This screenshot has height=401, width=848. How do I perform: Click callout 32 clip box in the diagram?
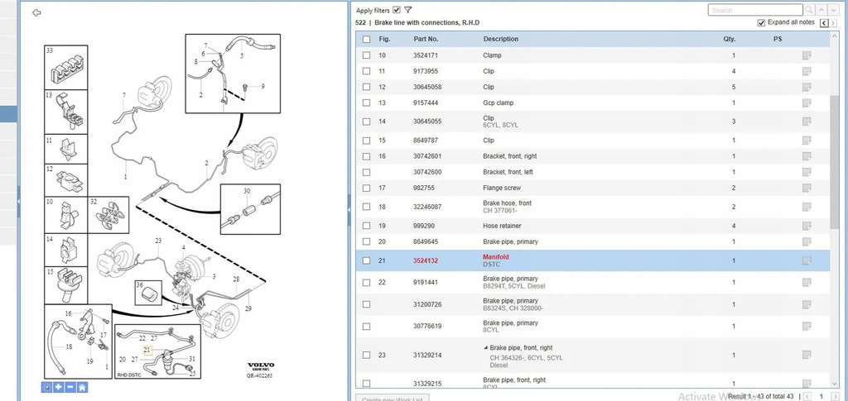tap(108, 215)
